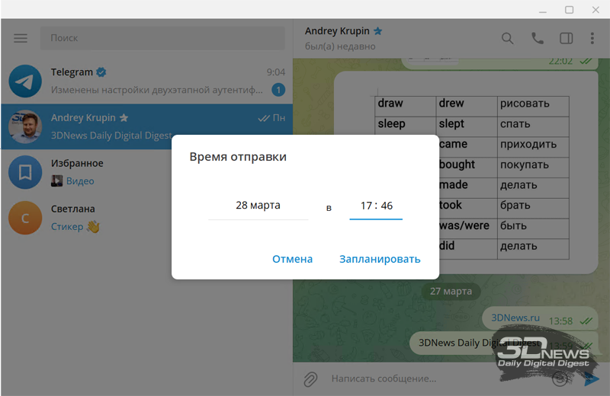The height and width of the screenshot is (396, 610).
Task: Click the time field showing 17 : 46
Action: (376, 206)
